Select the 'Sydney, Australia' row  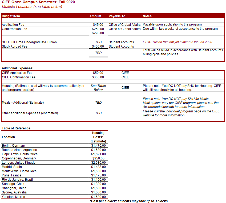54,192
